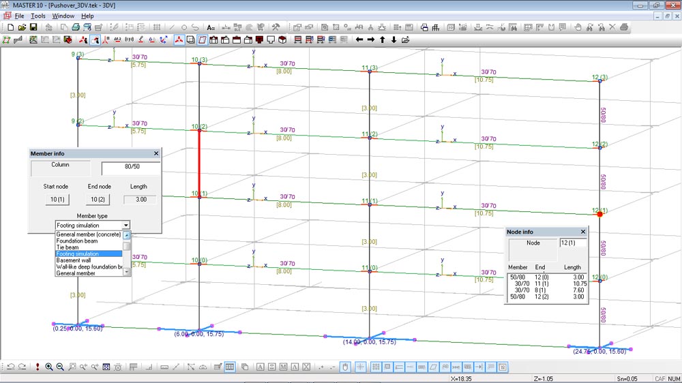The height and width of the screenshot is (383, 682).
Task: Open the hammer and wrench settings icon
Action: [x=276, y=27]
